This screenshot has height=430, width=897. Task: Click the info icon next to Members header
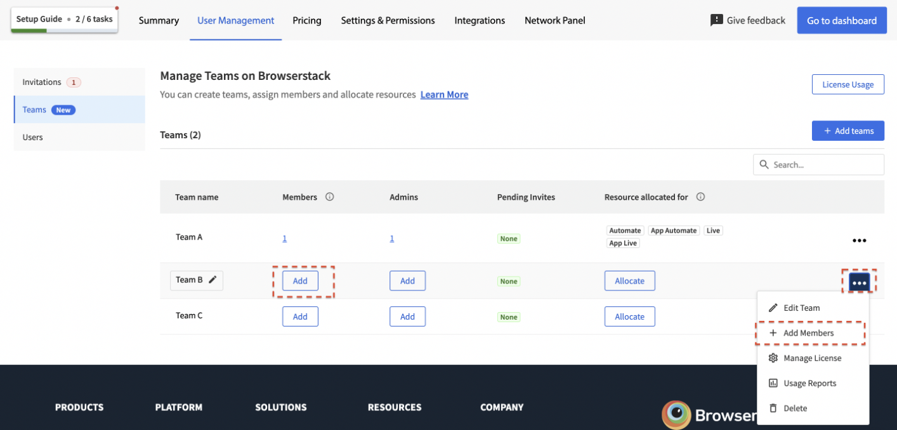pyautogui.click(x=329, y=197)
